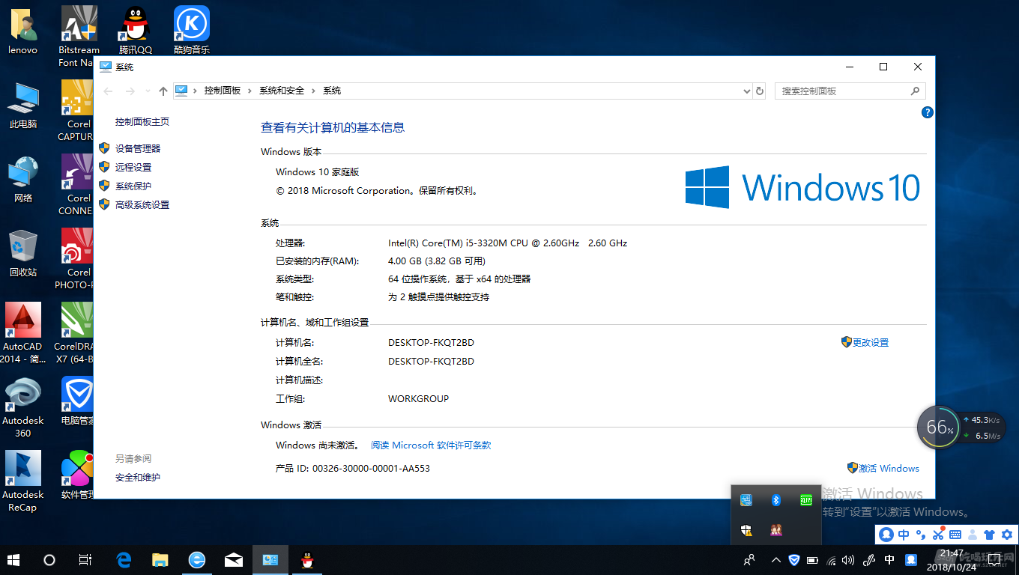Image resolution: width=1019 pixels, height=575 pixels.
Task: Launch Microsoft Edge from the taskbar
Action: pyautogui.click(x=124, y=559)
